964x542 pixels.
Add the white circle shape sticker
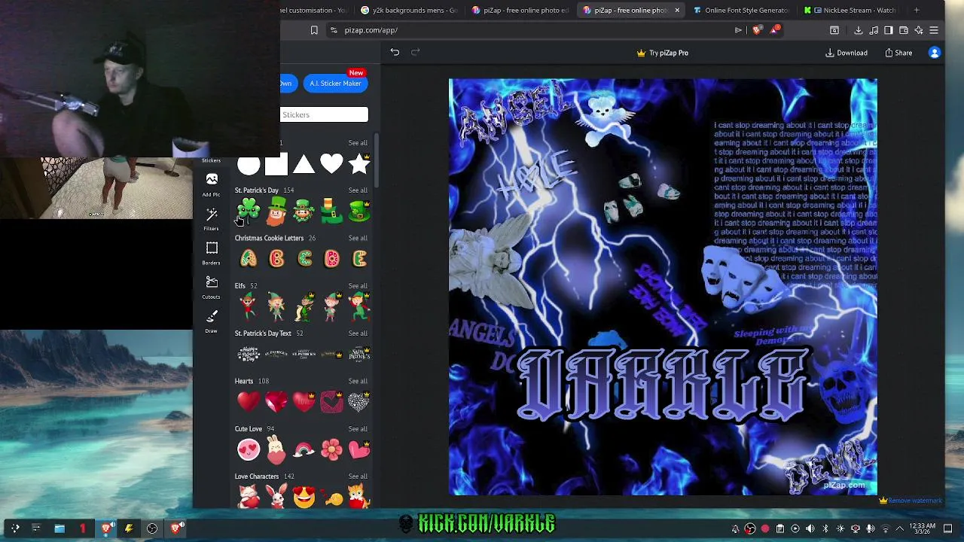[x=249, y=164]
